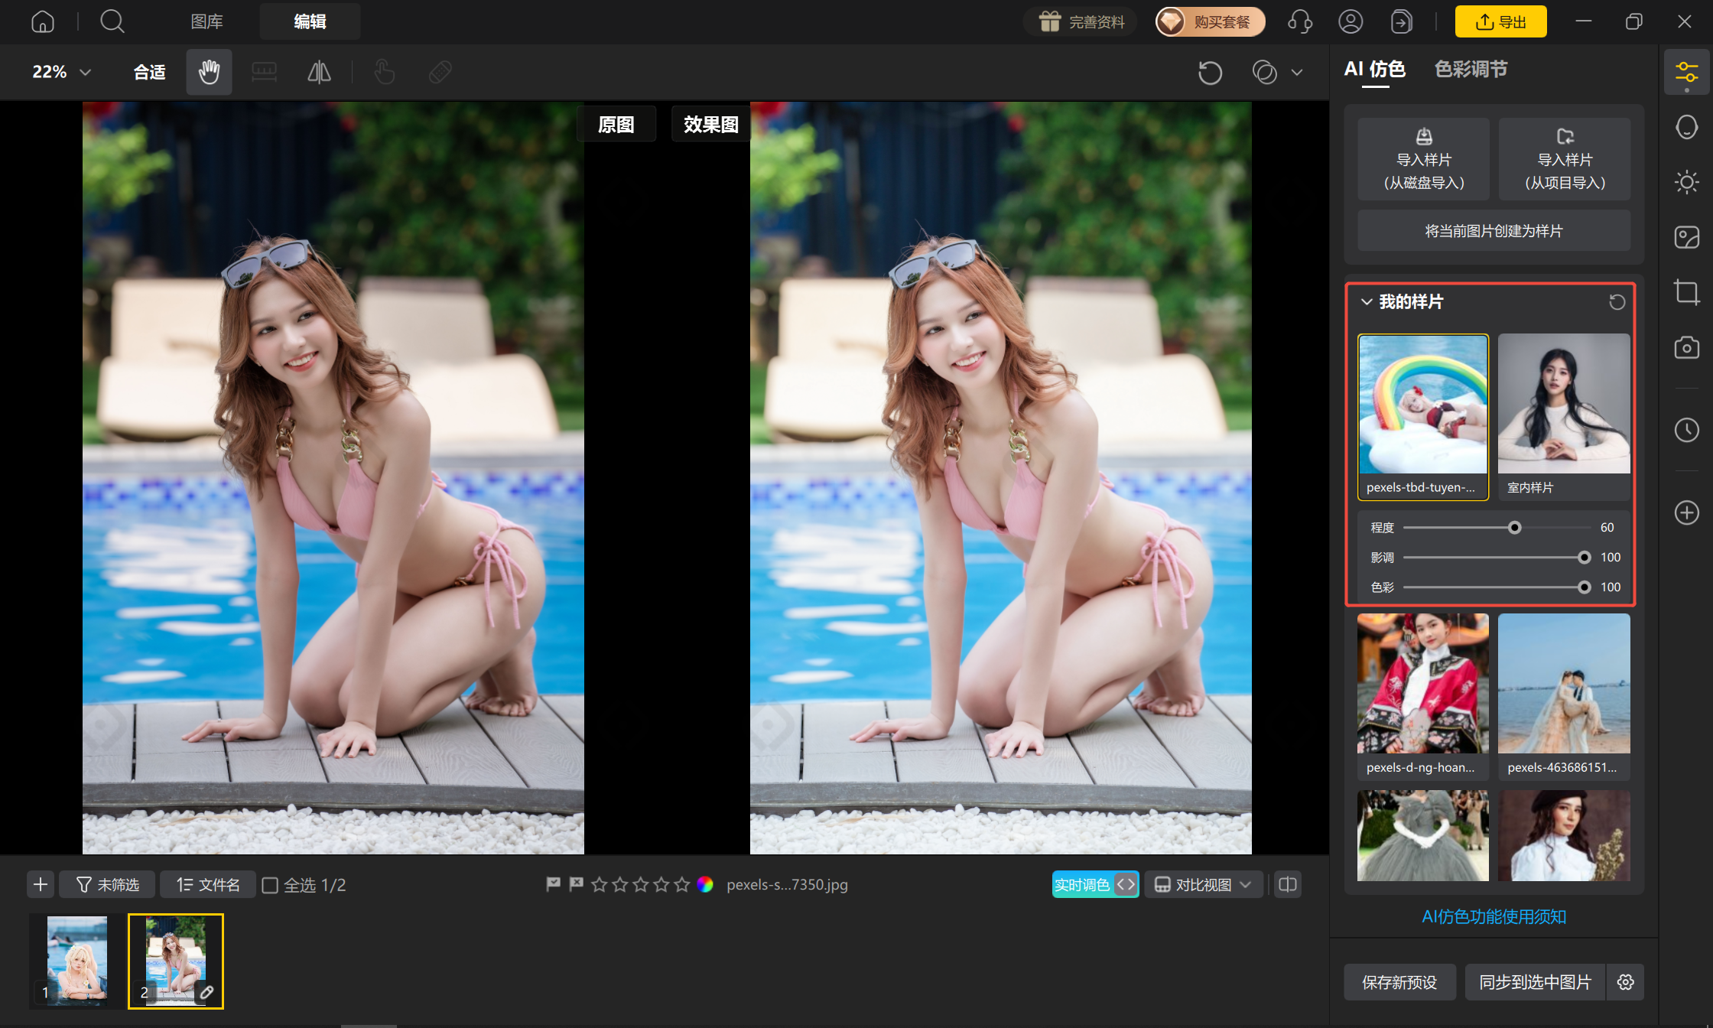
Task: Rate the image two stars
Action: [620, 885]
